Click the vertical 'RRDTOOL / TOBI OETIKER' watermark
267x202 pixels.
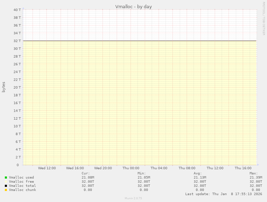pos(264,18)
